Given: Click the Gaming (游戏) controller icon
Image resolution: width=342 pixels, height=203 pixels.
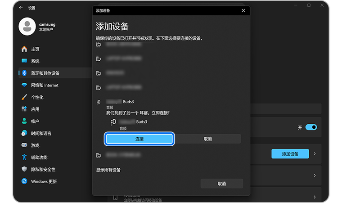Looking at the screenshot, I should [x=24, y=145].
